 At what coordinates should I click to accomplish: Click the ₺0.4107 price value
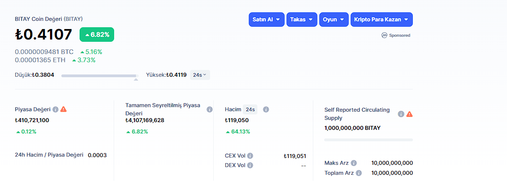click(x=43, y=35)
